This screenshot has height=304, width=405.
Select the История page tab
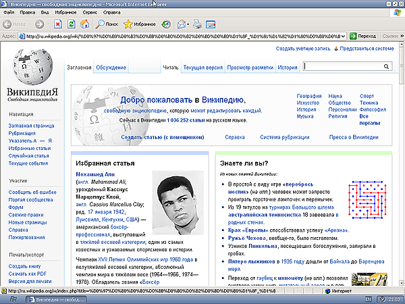[x=287, y=68]
